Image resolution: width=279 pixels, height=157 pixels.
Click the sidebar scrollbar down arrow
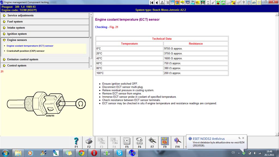tap(91, 66)
